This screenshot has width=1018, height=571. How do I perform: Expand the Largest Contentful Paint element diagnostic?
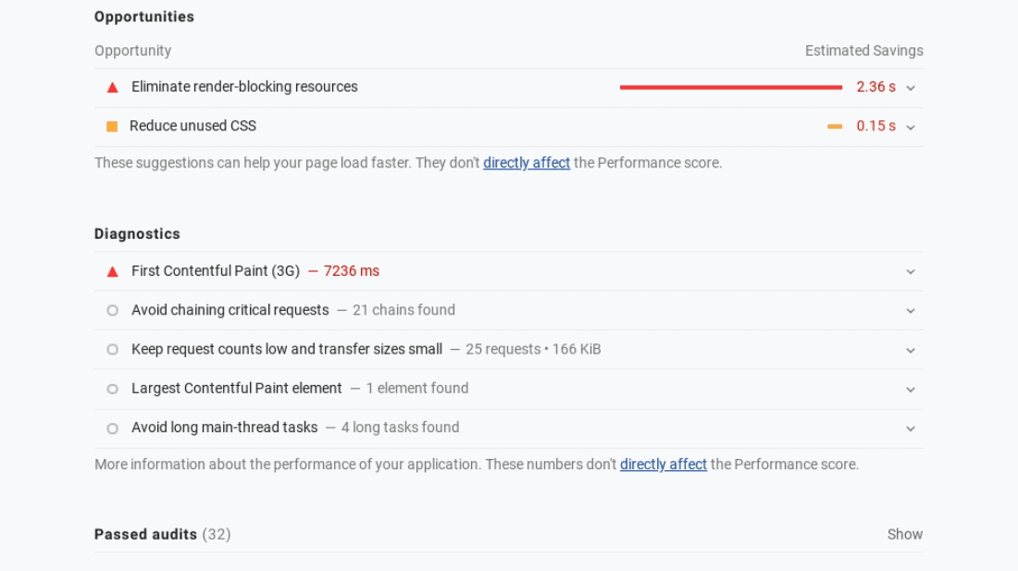(x=910, y=389)
